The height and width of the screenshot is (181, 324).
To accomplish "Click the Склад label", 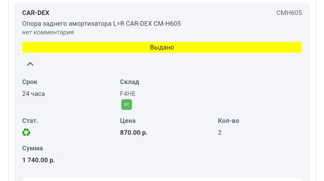I will tap(130, 82).
